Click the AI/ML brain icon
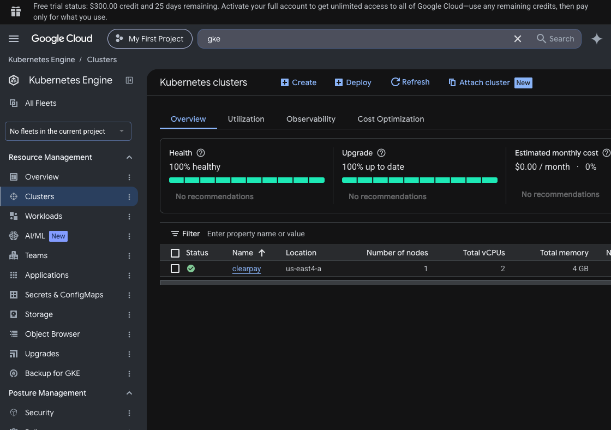 (14, 236)
